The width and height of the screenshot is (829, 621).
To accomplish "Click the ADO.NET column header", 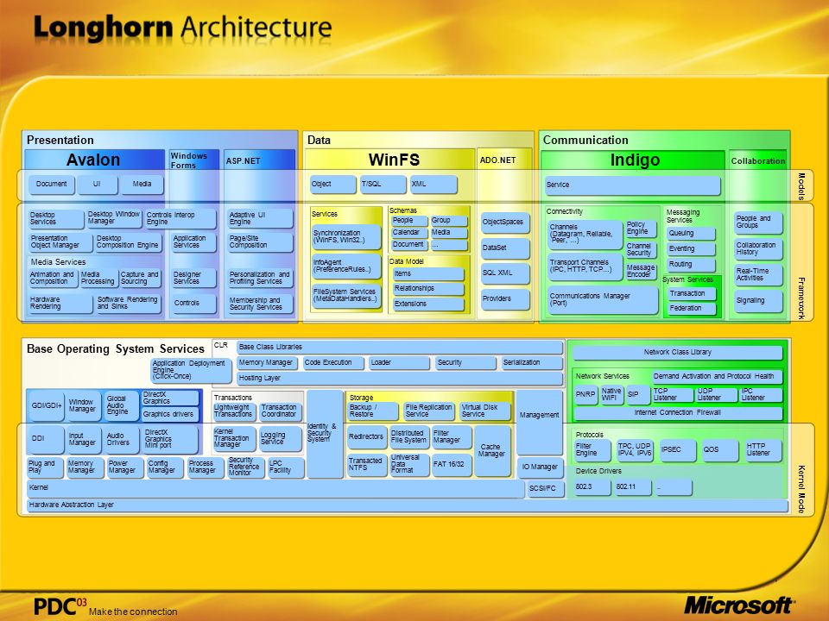I will 504,160.
